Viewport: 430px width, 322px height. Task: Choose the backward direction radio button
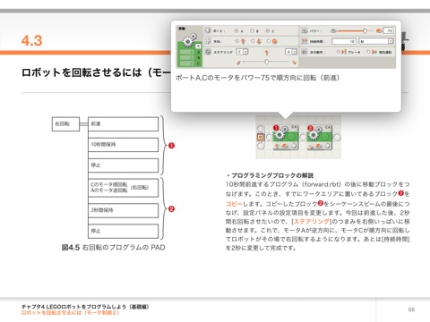tap(253, 41)
